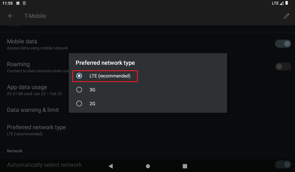295x172 pixels.
Task: Toggle Automatically select network switch
Action: click(x=283, y=165)
